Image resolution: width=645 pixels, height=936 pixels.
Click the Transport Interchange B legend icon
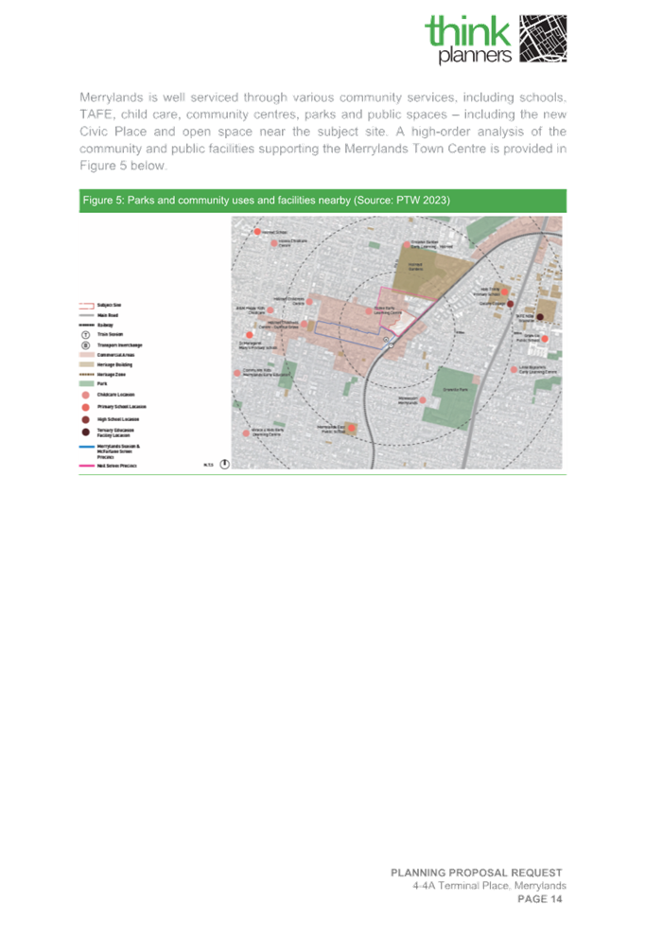click(85, 345)
